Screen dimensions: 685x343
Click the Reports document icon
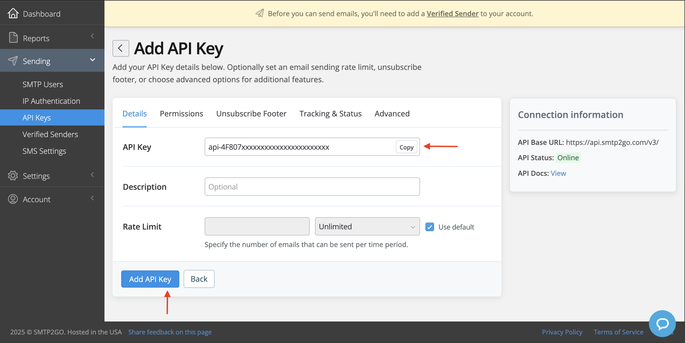tap(13, 38)
